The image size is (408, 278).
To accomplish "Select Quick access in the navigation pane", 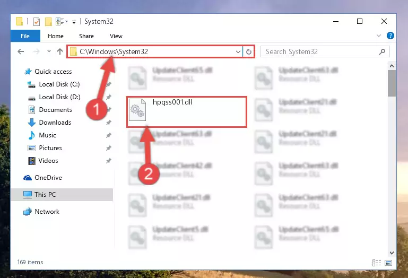I will 53,71.
